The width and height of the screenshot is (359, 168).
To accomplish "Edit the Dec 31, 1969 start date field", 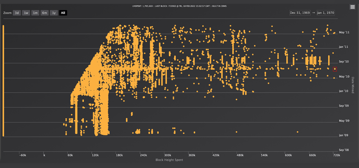I will pos(300,13).
